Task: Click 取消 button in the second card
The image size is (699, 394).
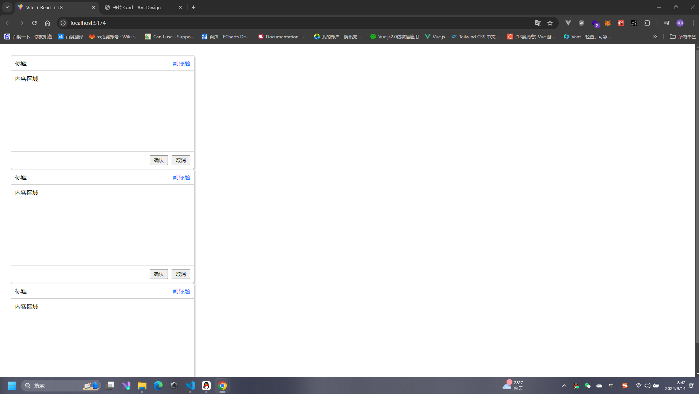Action: [x=181, y=274]
